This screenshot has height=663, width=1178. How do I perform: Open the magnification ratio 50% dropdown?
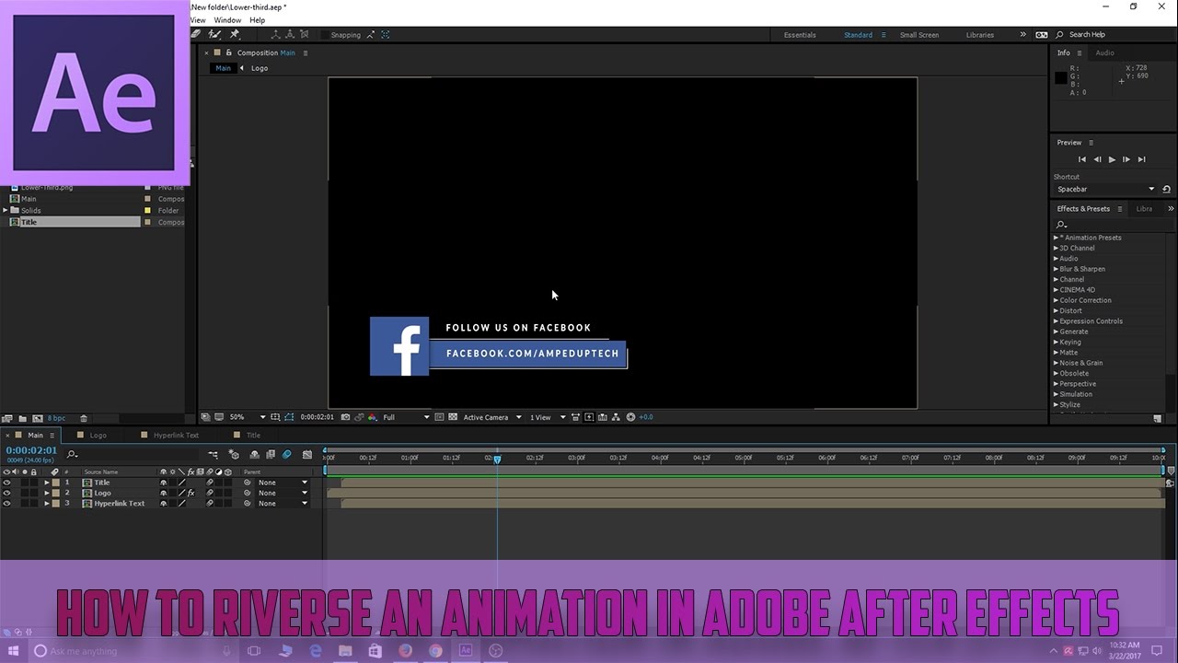[248, 417]
